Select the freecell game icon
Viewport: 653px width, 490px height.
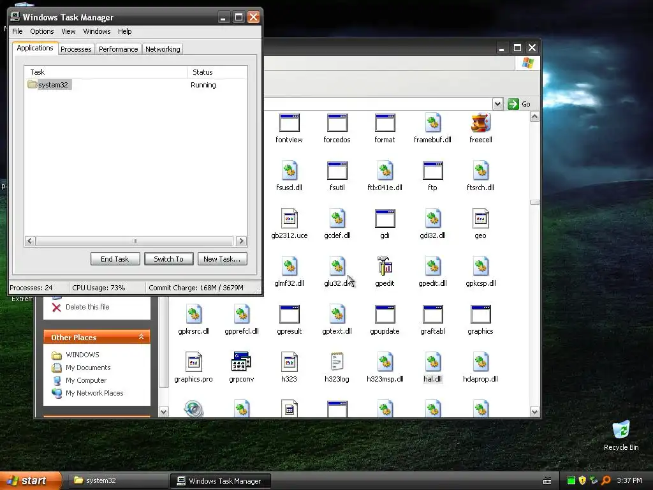coord(481,123)
